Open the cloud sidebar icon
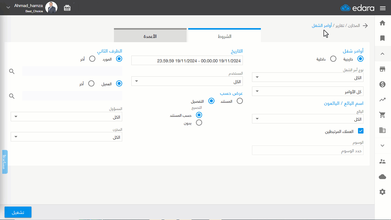 pyautogui.click(x=382, y=177)
